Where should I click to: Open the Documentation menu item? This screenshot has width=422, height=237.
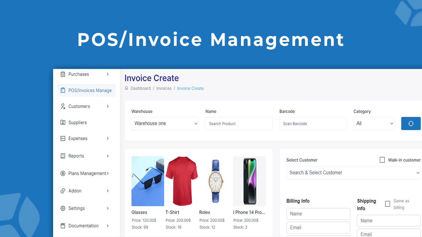point(83,226)
